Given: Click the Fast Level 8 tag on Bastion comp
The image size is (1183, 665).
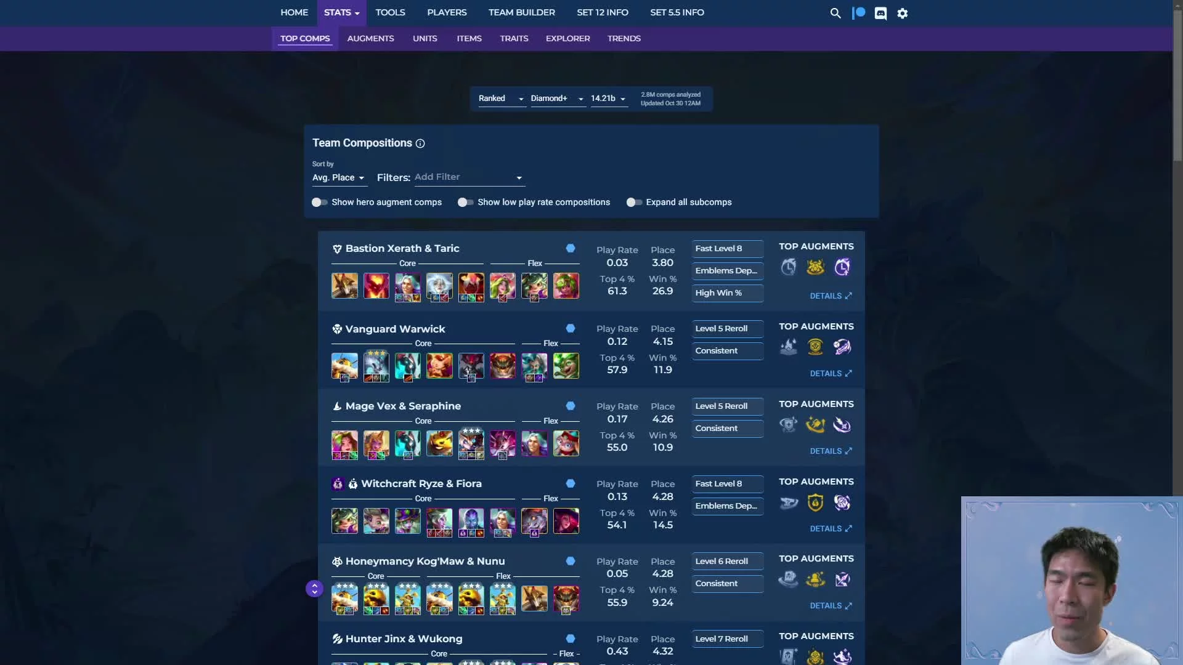Looking at the screenshot, I should pos(727,249).
